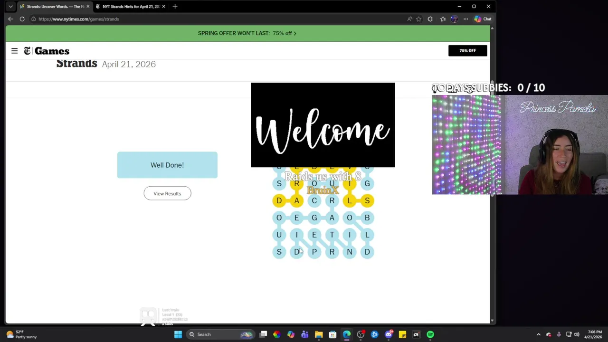Open the Spring Offer 75% off banner link
Viewport: 608px width, 342px height.
[x=247, y=33]
